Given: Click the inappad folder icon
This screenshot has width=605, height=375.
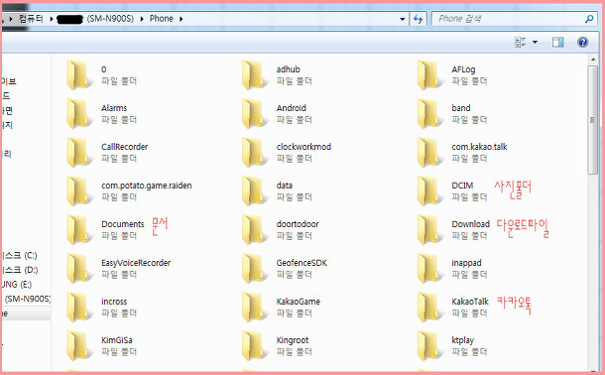Looking at the screenshot, I should (x=429, y=268).
